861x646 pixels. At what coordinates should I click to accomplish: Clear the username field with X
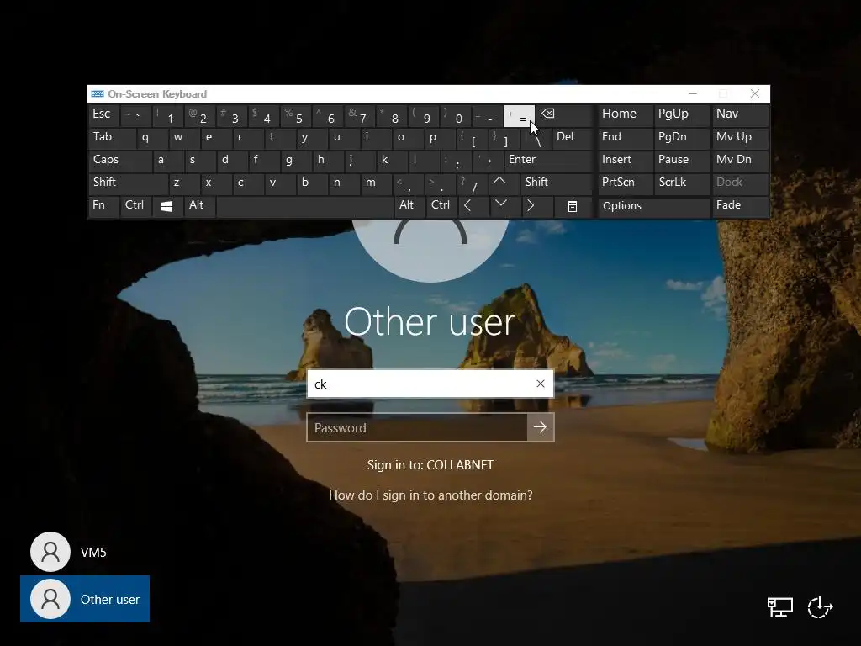click(541, 384)
